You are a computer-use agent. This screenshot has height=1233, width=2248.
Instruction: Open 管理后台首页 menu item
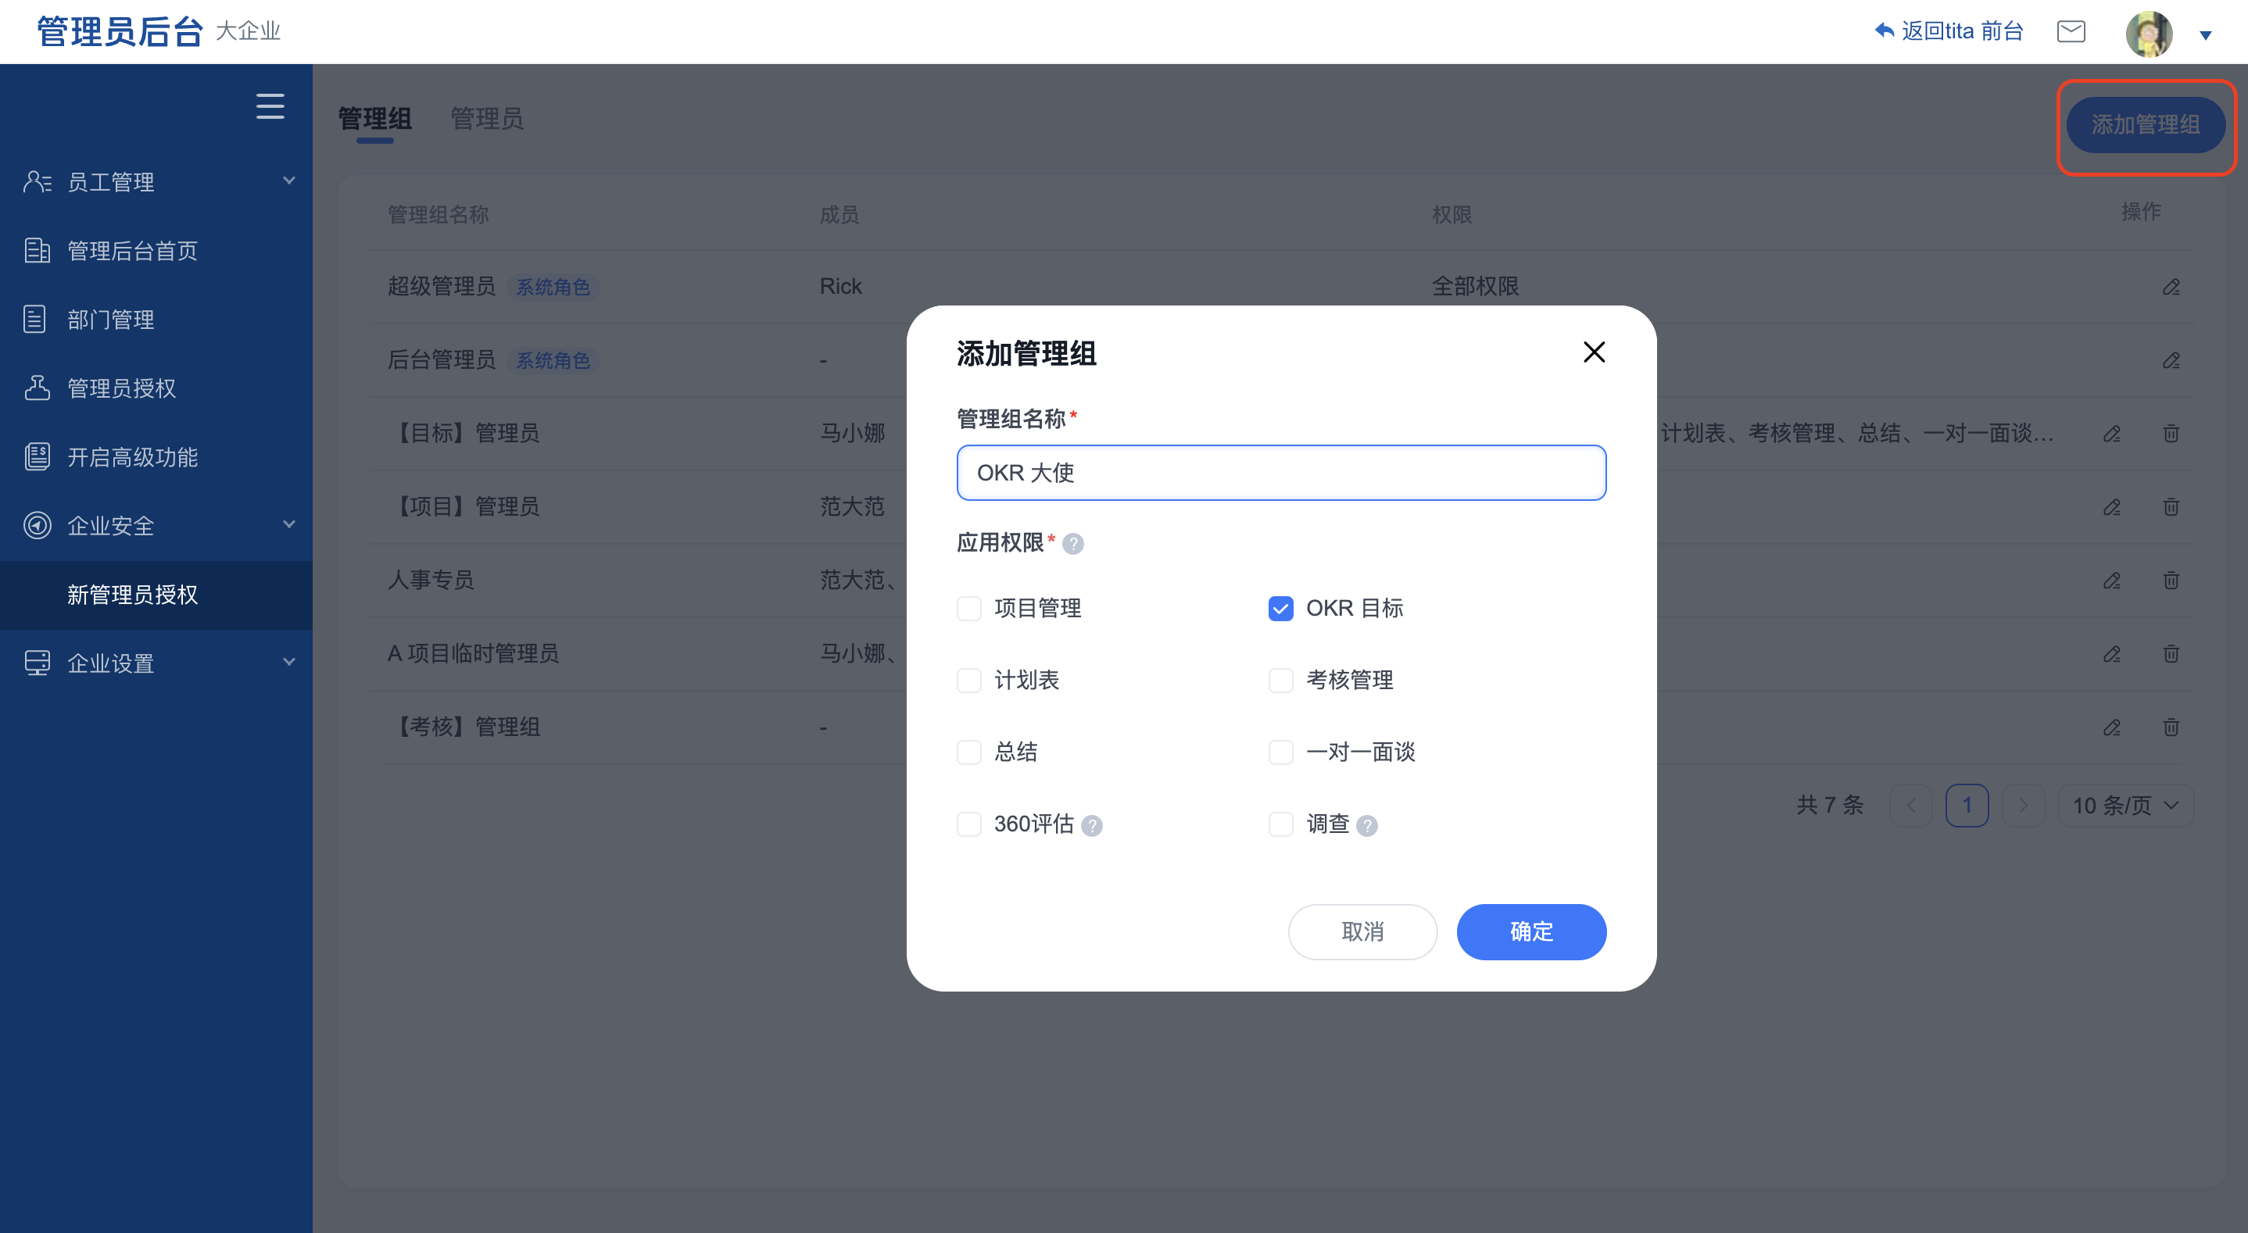point(156,251)
